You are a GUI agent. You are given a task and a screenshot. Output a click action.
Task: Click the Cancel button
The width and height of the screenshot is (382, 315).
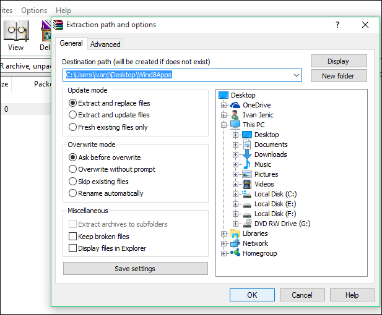(302, 295)
